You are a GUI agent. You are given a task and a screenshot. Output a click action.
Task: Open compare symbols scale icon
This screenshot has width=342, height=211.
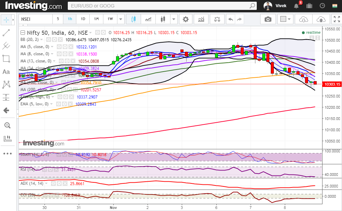coord(217,19)
